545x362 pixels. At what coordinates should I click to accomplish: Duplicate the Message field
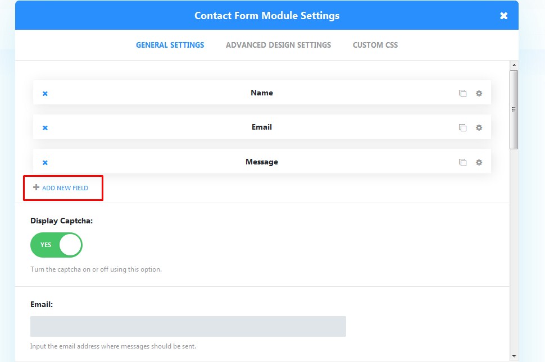tap(462, 162)
